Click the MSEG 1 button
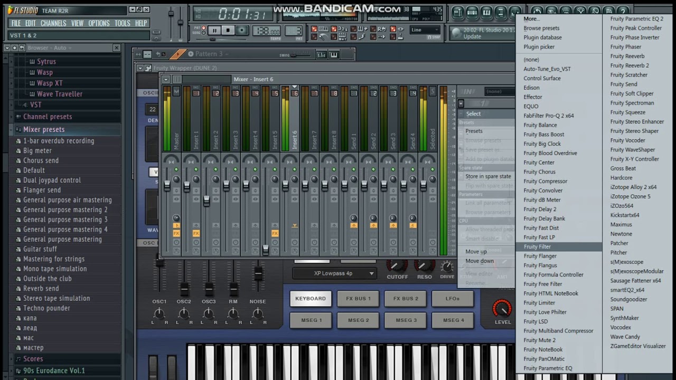Screen dimensions: 676x380 (x=311, y=320)
